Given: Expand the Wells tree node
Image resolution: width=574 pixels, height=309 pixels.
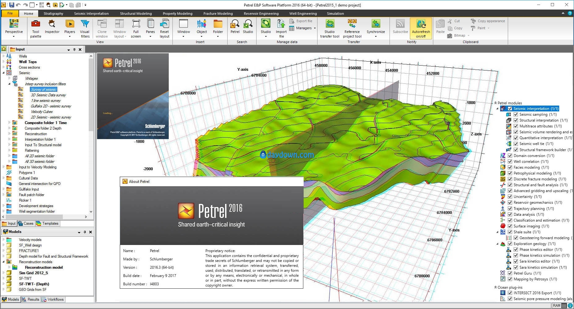Looking at the screenshot, I should (x=4, y=56).
